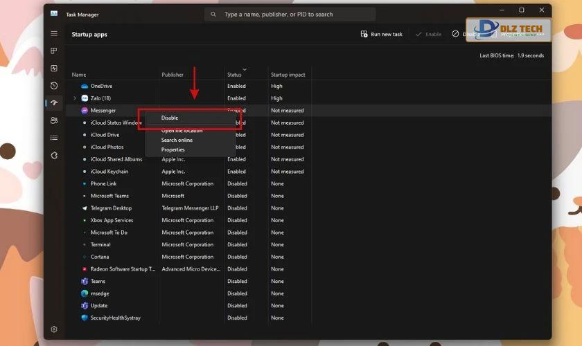Open the Users page icon
Screen dimensions: 582x346
(x=54, y=120)
